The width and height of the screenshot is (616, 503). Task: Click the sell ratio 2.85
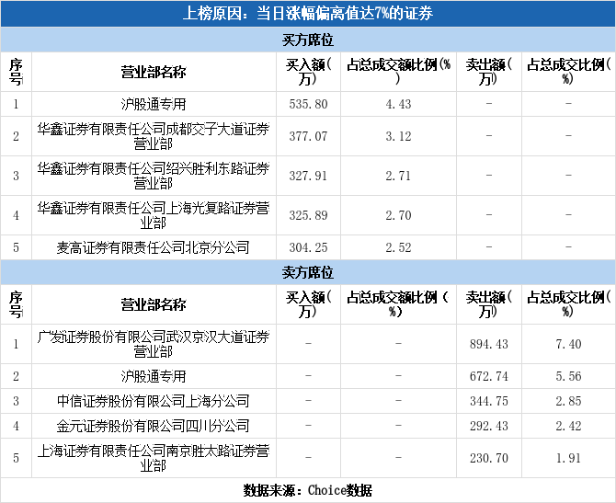(x=568, y=401)
